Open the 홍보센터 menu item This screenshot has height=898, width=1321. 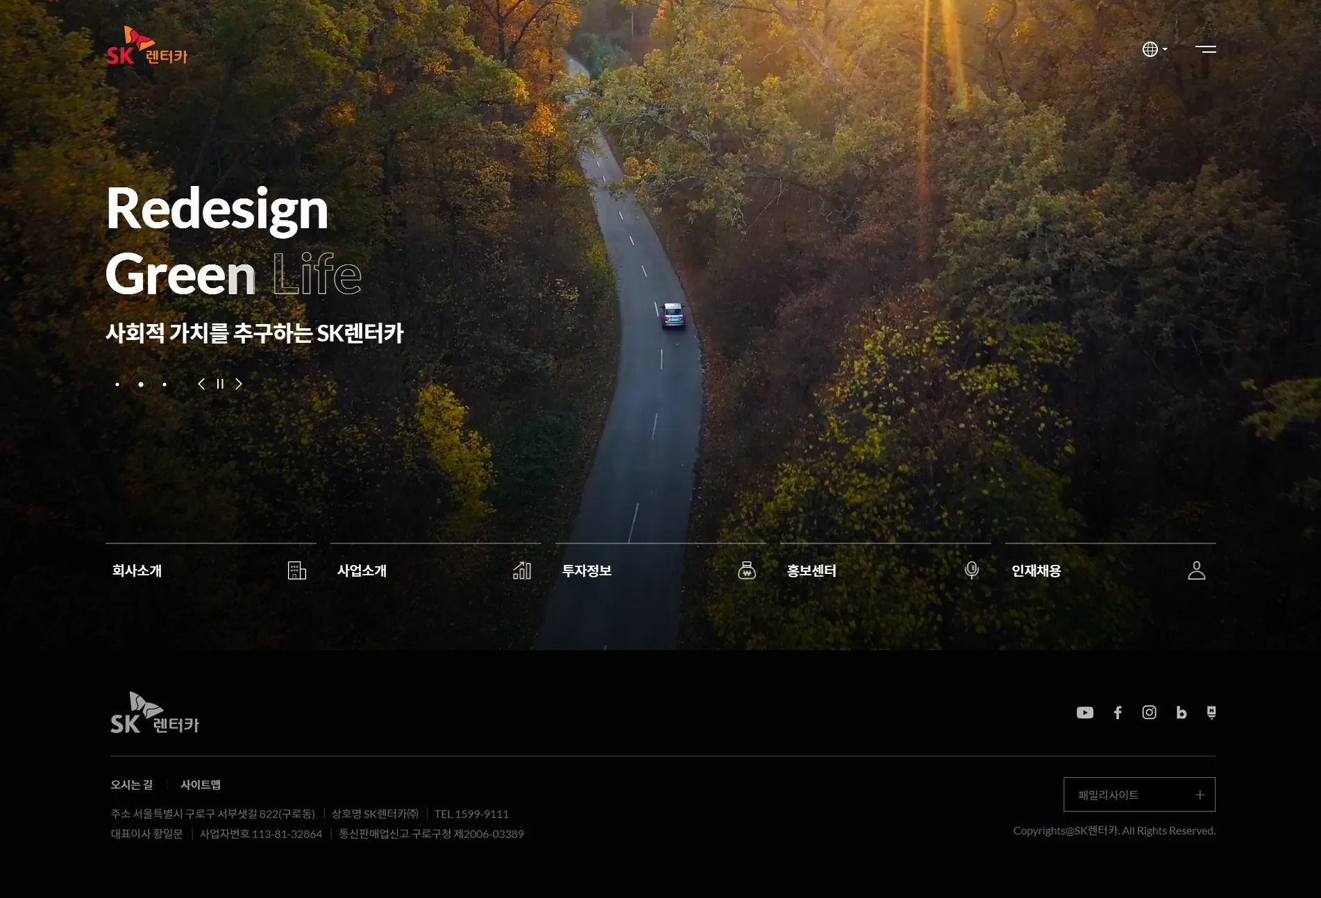coord(886,570)
